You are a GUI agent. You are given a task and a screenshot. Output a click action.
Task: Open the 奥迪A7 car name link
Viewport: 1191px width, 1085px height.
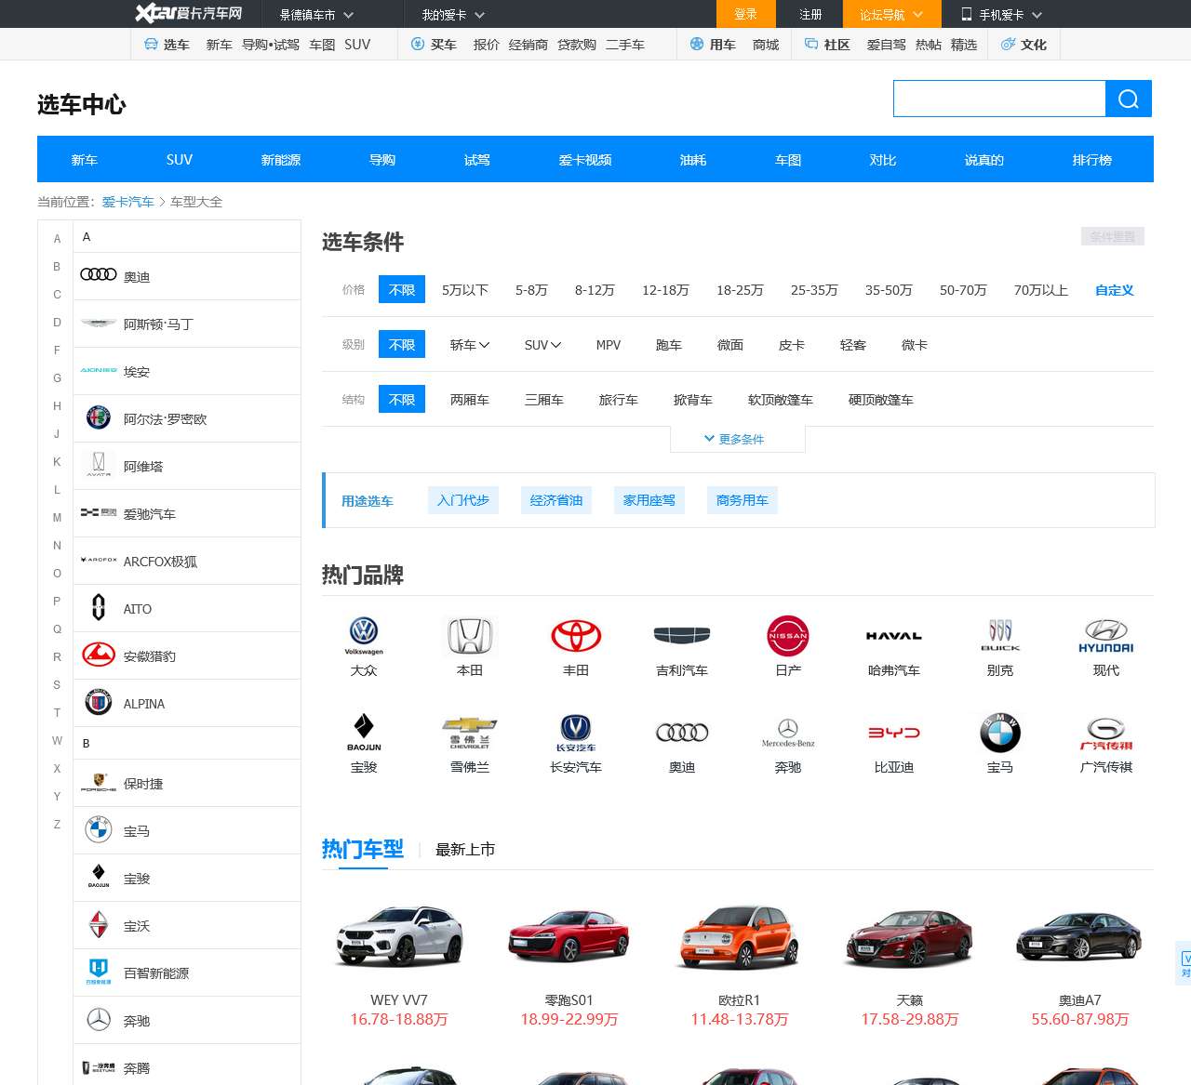(1080, 1000)
